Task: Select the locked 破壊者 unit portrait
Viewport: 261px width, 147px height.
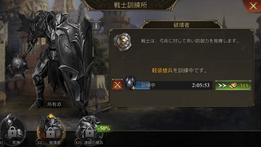Action: [51, 129]
